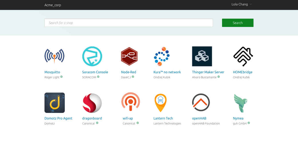Click publisher name DaveCJ
This screenshot has width=298, height=145.
(126, 77)
